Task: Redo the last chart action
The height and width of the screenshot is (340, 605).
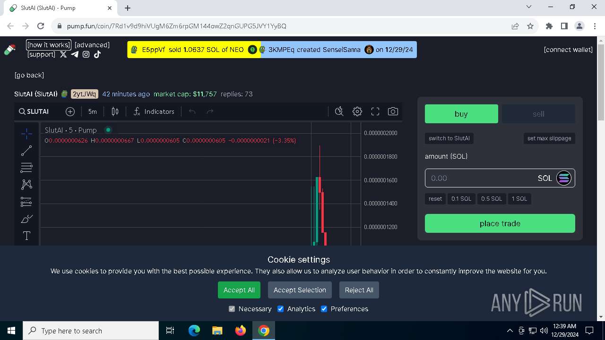Action: coord(210,111)
